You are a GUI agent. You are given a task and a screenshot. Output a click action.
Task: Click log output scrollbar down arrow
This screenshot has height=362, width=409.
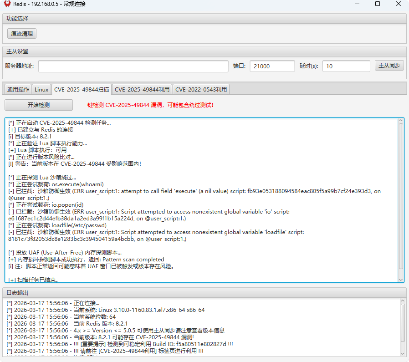(x=403, y=354)
